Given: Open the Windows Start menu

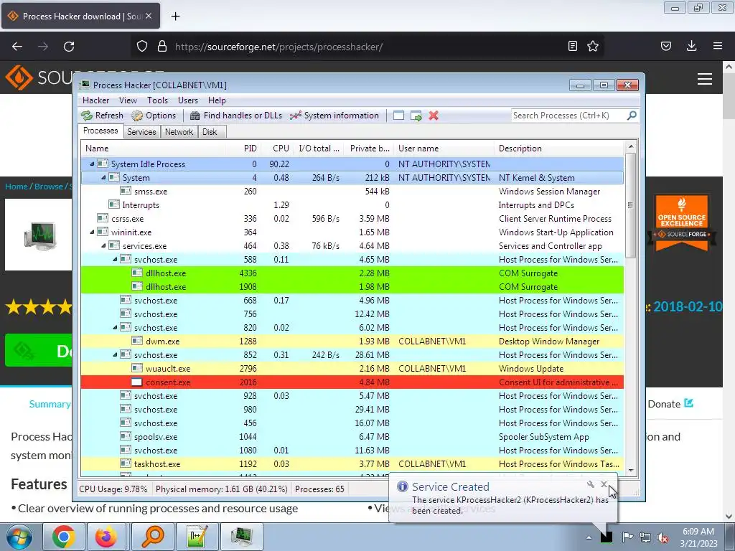Looking at the screenshot, I should click(19, 537).
